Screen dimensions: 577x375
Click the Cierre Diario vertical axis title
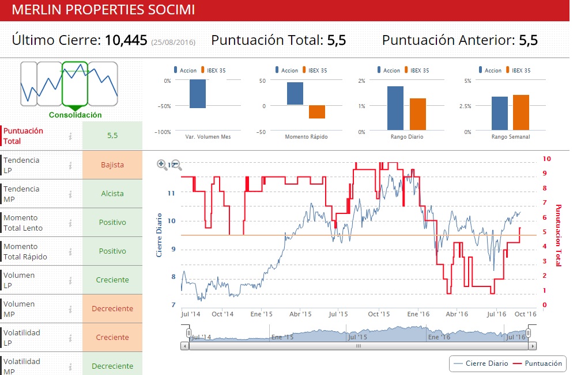click(159, 235)
